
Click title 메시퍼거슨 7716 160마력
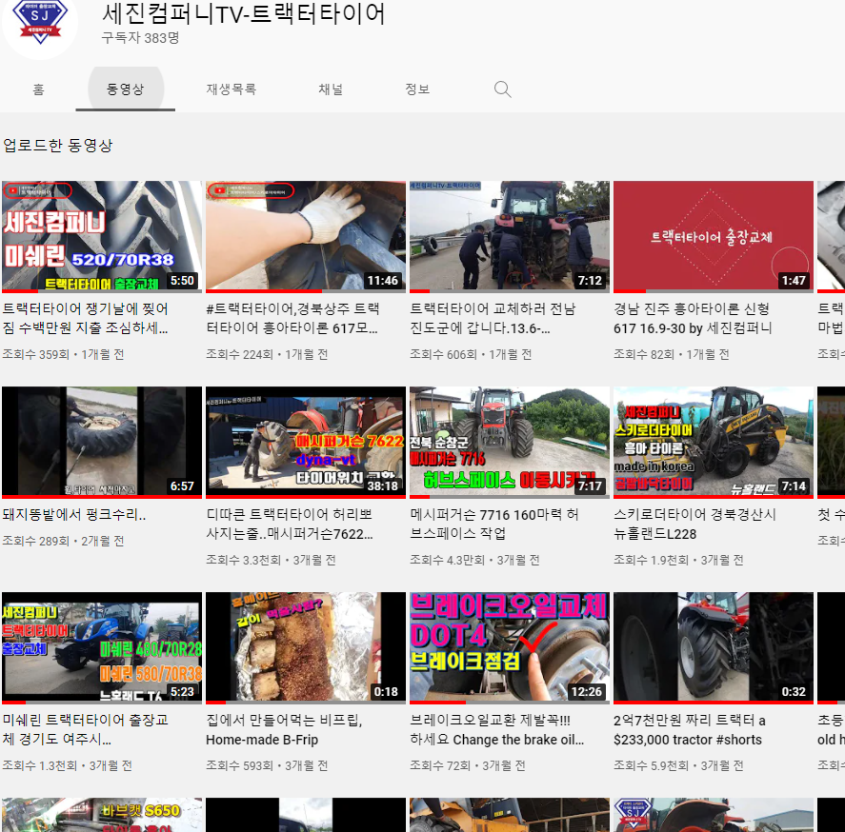494,524
